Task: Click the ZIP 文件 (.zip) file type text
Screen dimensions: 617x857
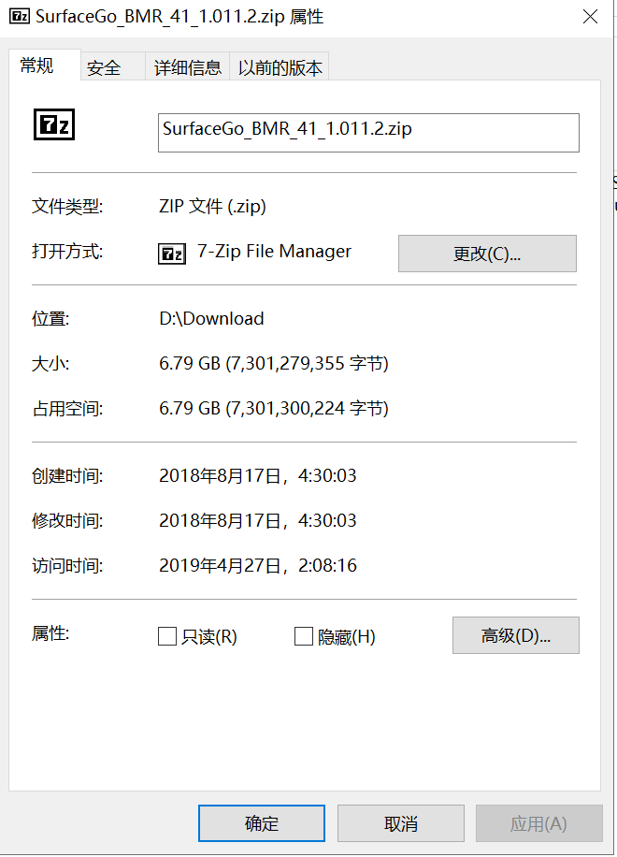Action: (x=212, y=207)
